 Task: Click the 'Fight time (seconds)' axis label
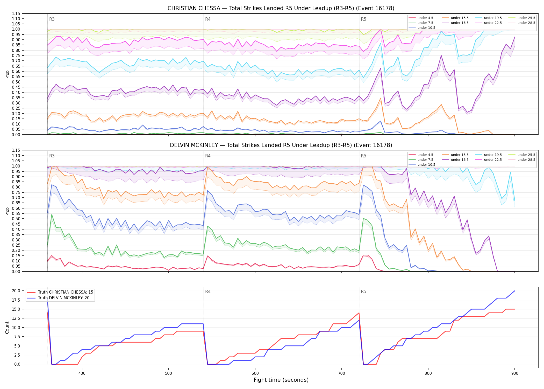[281, 380]
